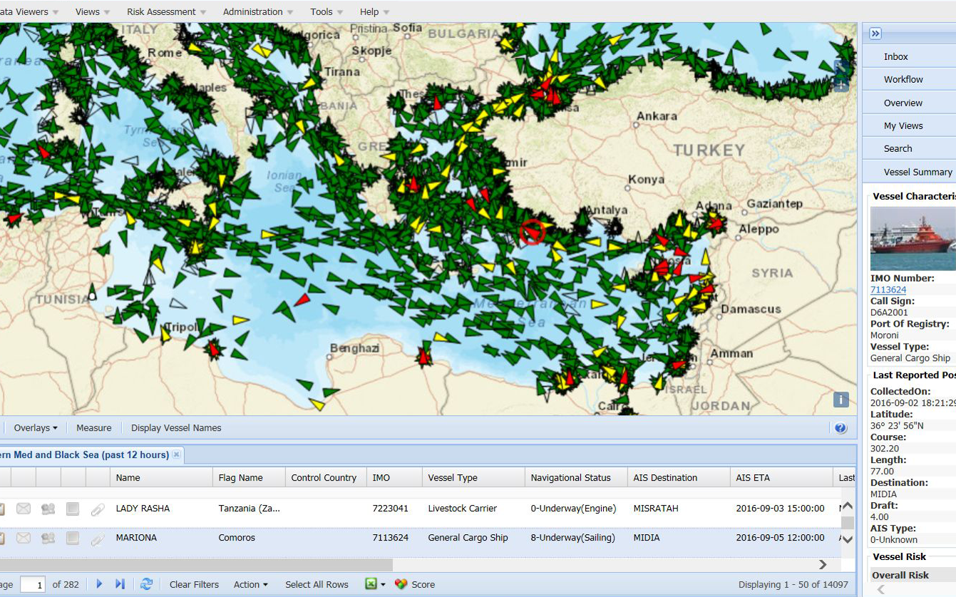The width and height of the screenshot is (956, 597).
Task: Click the Clear Filters button
Action: 194,584
